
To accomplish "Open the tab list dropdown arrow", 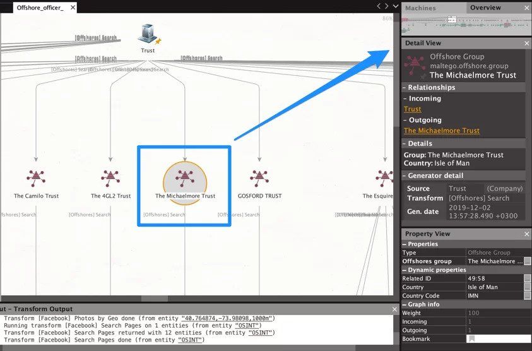I will click(x=395, y=6).
